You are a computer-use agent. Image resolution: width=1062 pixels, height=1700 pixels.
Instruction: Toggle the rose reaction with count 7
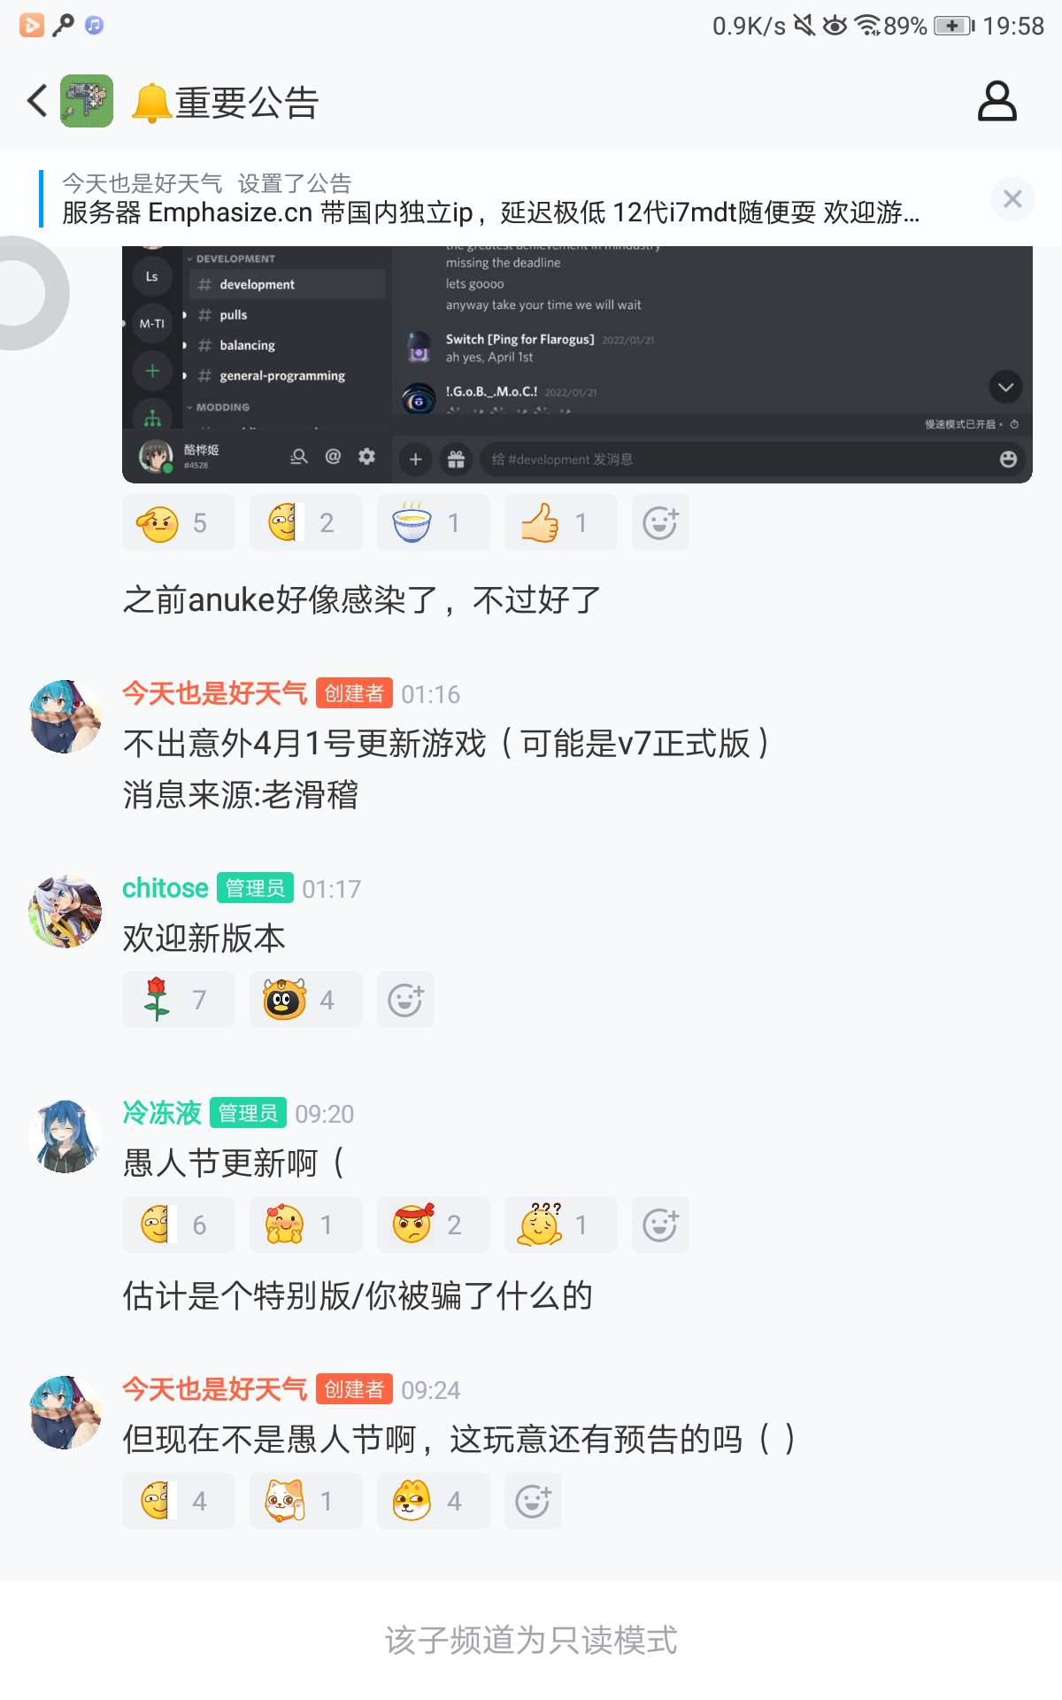click(179, 1000)
